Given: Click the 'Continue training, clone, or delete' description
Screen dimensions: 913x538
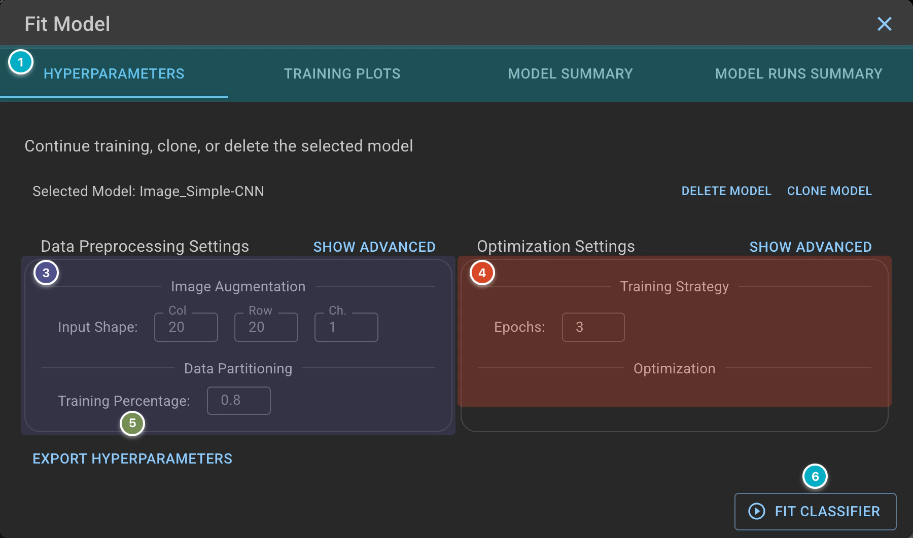Looking at the screenshot, I should [219, 146].
